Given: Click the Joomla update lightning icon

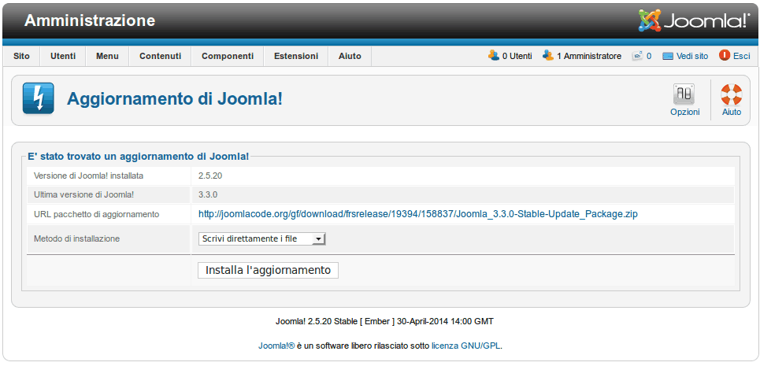Looking at the screenshot, I should coord(39,98).
